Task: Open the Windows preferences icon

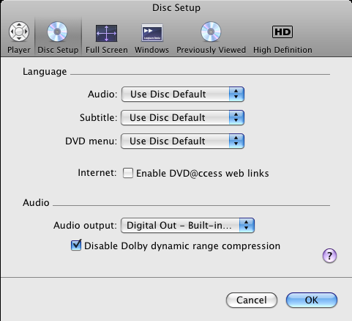Action: coord(152,32)
